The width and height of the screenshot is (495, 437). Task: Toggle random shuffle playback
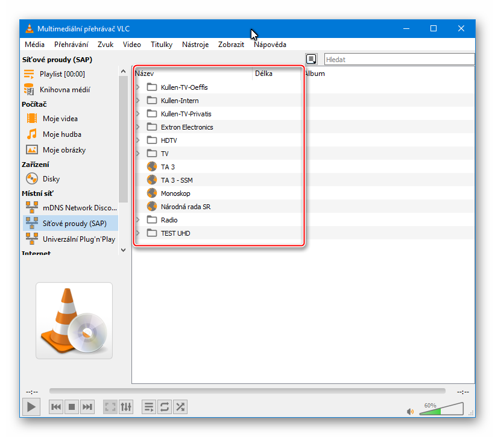(x=180, y=407)
